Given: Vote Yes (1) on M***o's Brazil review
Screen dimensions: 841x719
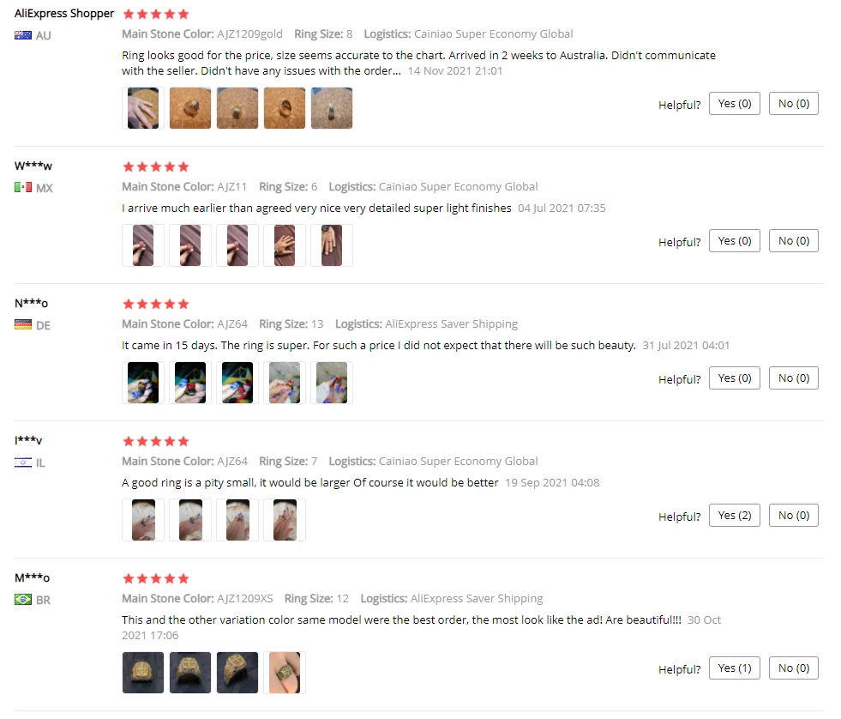Looking at the screenshot, I should (734, 668).
